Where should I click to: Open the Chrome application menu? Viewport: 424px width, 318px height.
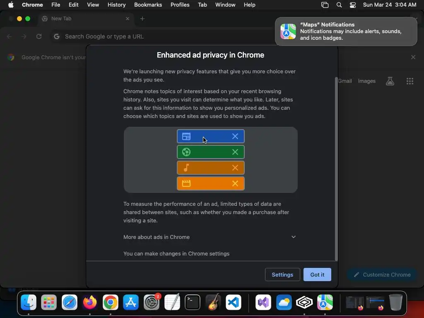32,5
